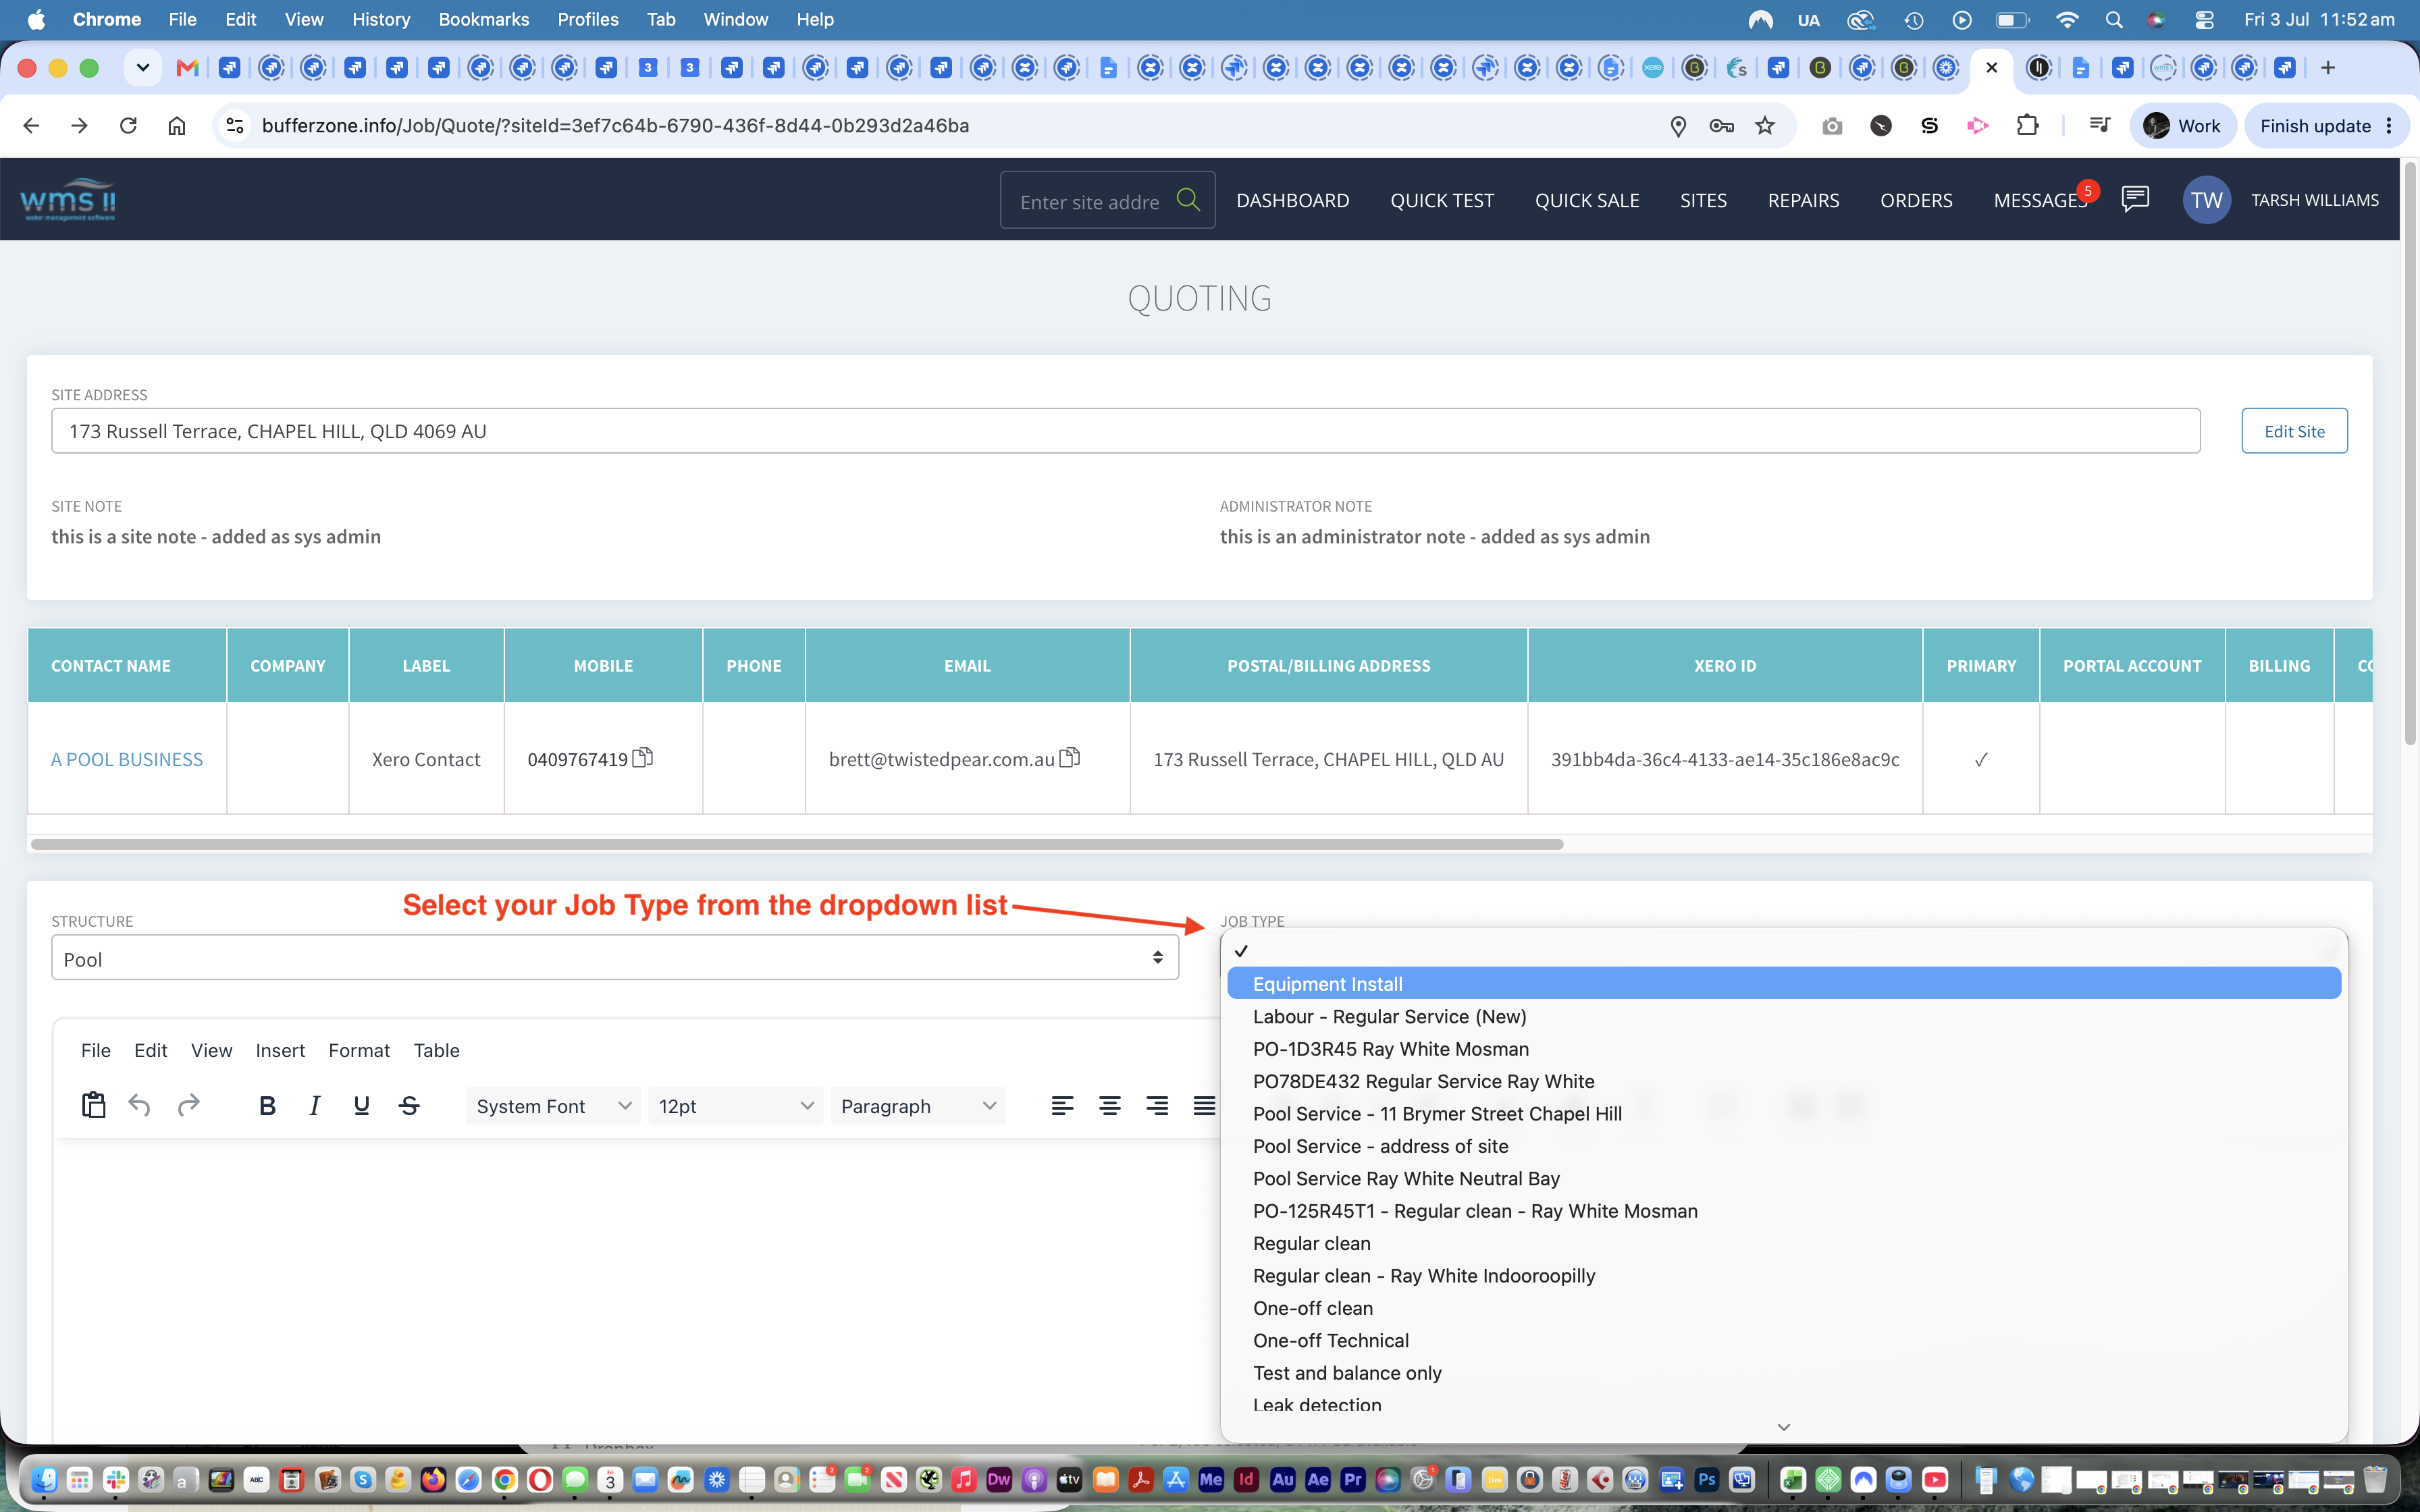Open the password key icon in address bar
Image resolution: width=2420 pixels, height=1512 pixels.
(1721, 125)
